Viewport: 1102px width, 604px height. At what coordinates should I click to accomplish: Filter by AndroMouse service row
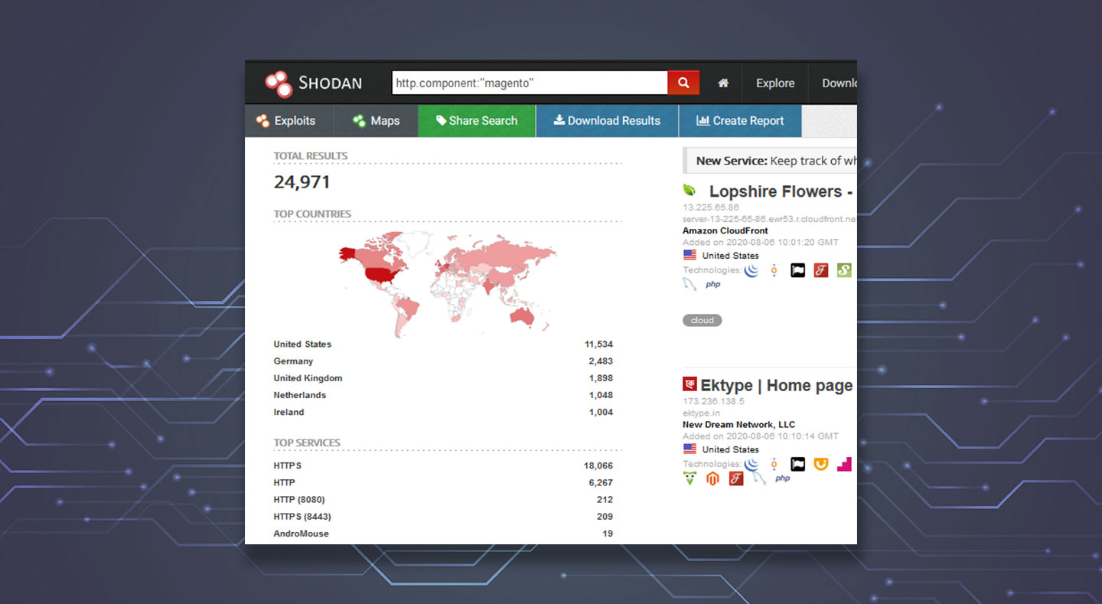443,534
